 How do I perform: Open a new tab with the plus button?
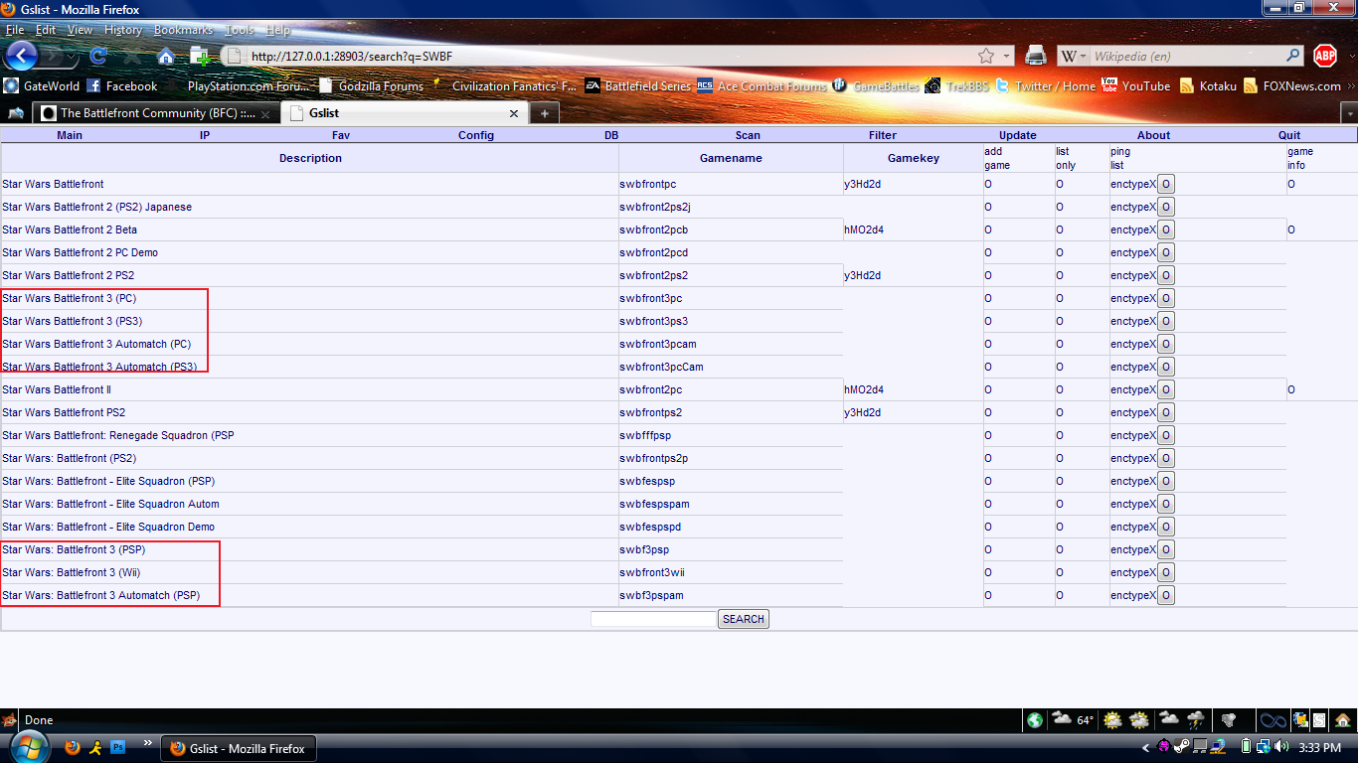[x=544, y=113]
